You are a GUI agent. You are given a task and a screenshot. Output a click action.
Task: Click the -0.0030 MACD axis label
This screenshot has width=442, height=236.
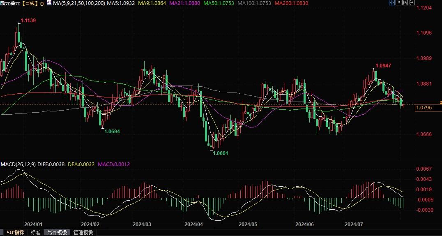pos(424,210)
